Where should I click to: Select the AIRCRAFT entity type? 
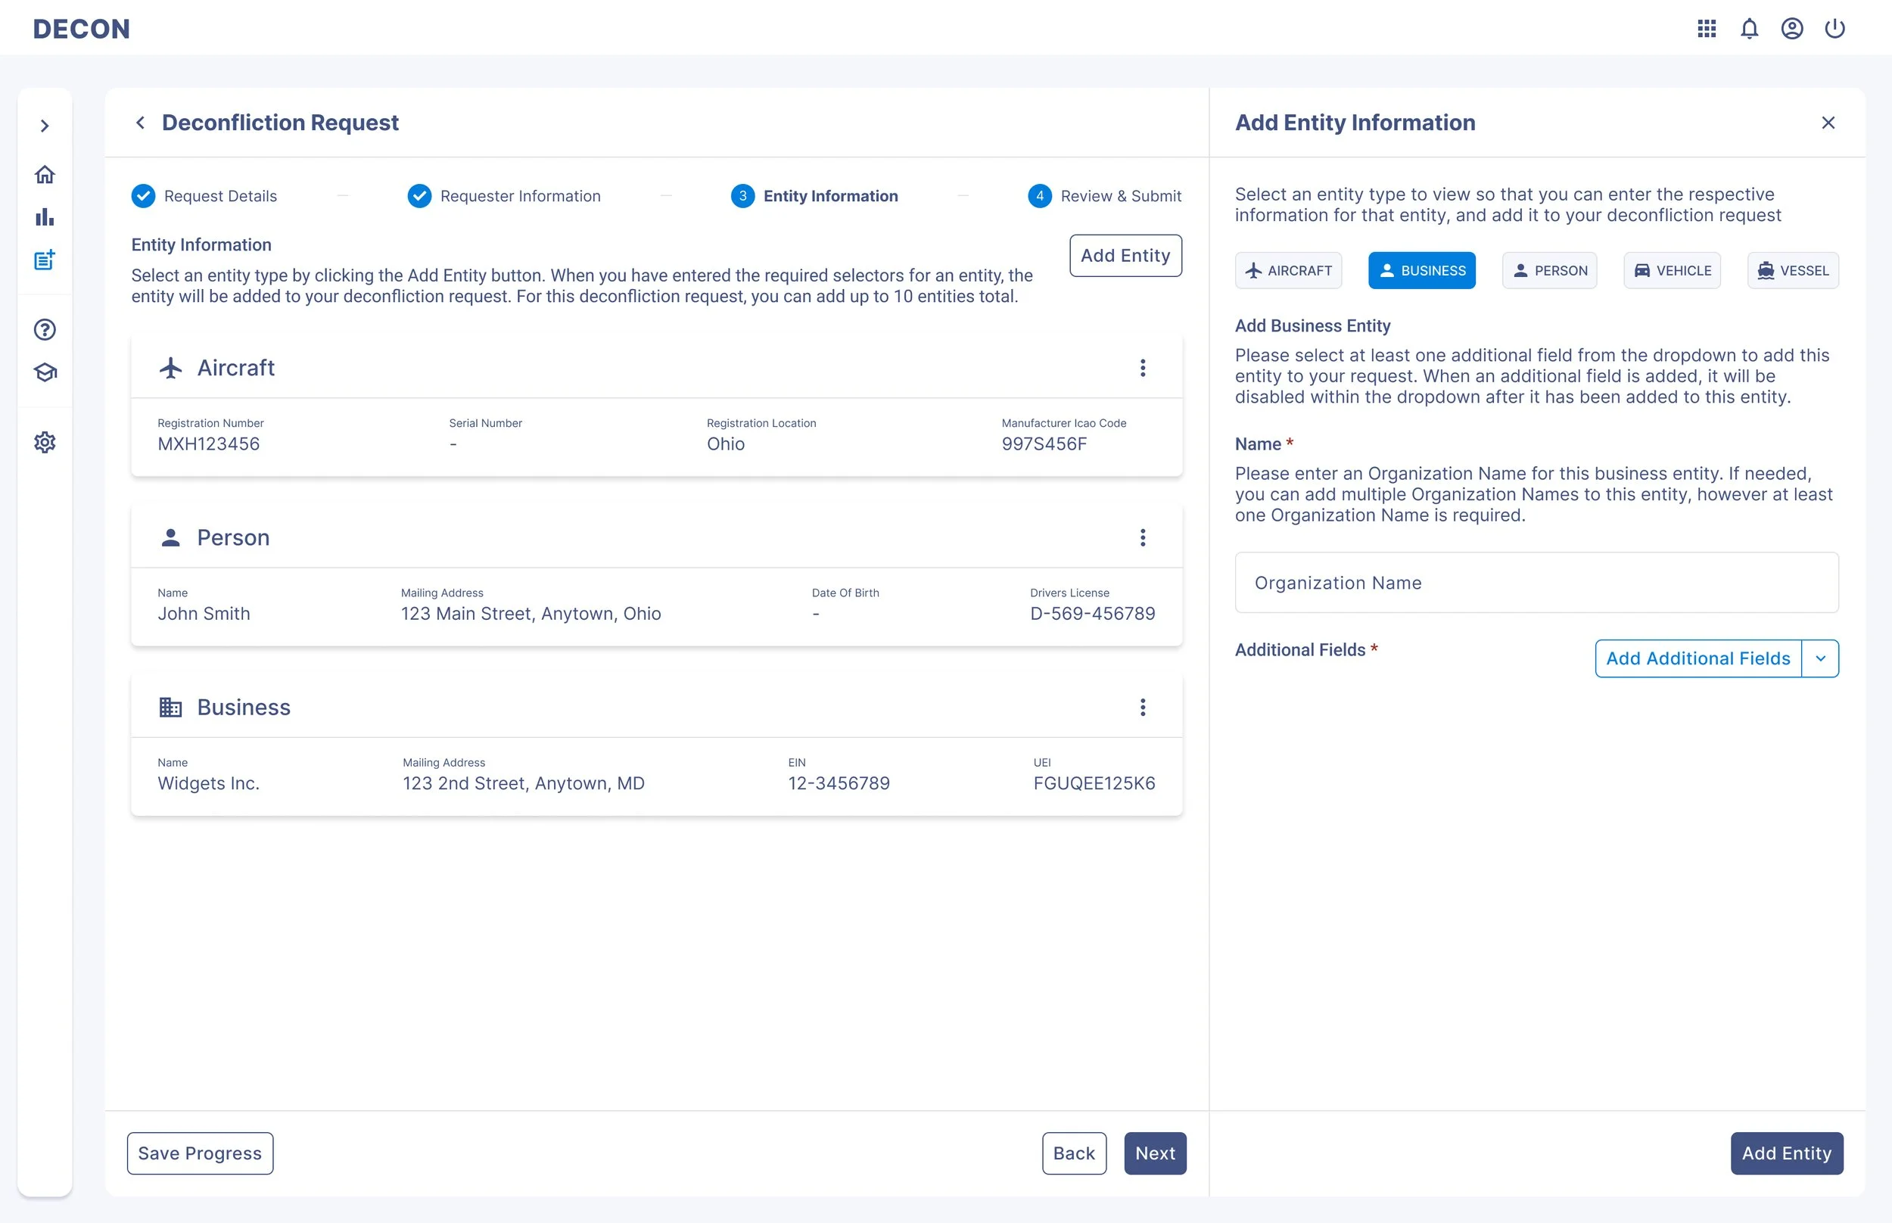tap(1288, 271)
